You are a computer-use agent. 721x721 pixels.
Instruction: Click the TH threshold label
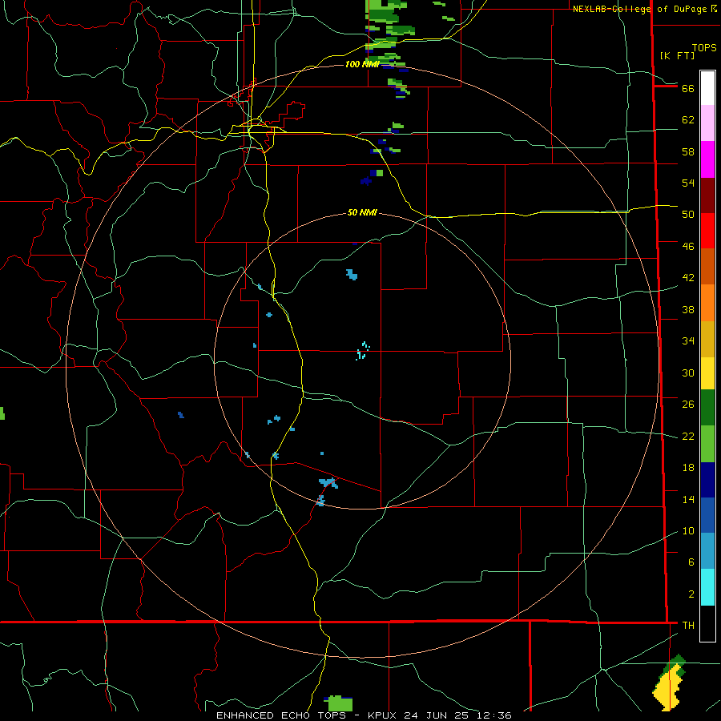pyautogui.click(x=688, y=626)
